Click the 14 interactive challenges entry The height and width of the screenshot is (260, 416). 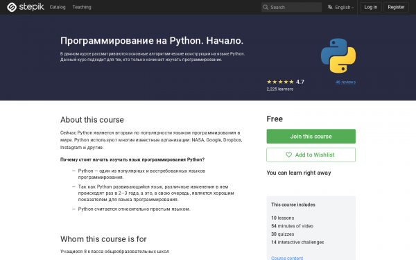pos(297,242)
